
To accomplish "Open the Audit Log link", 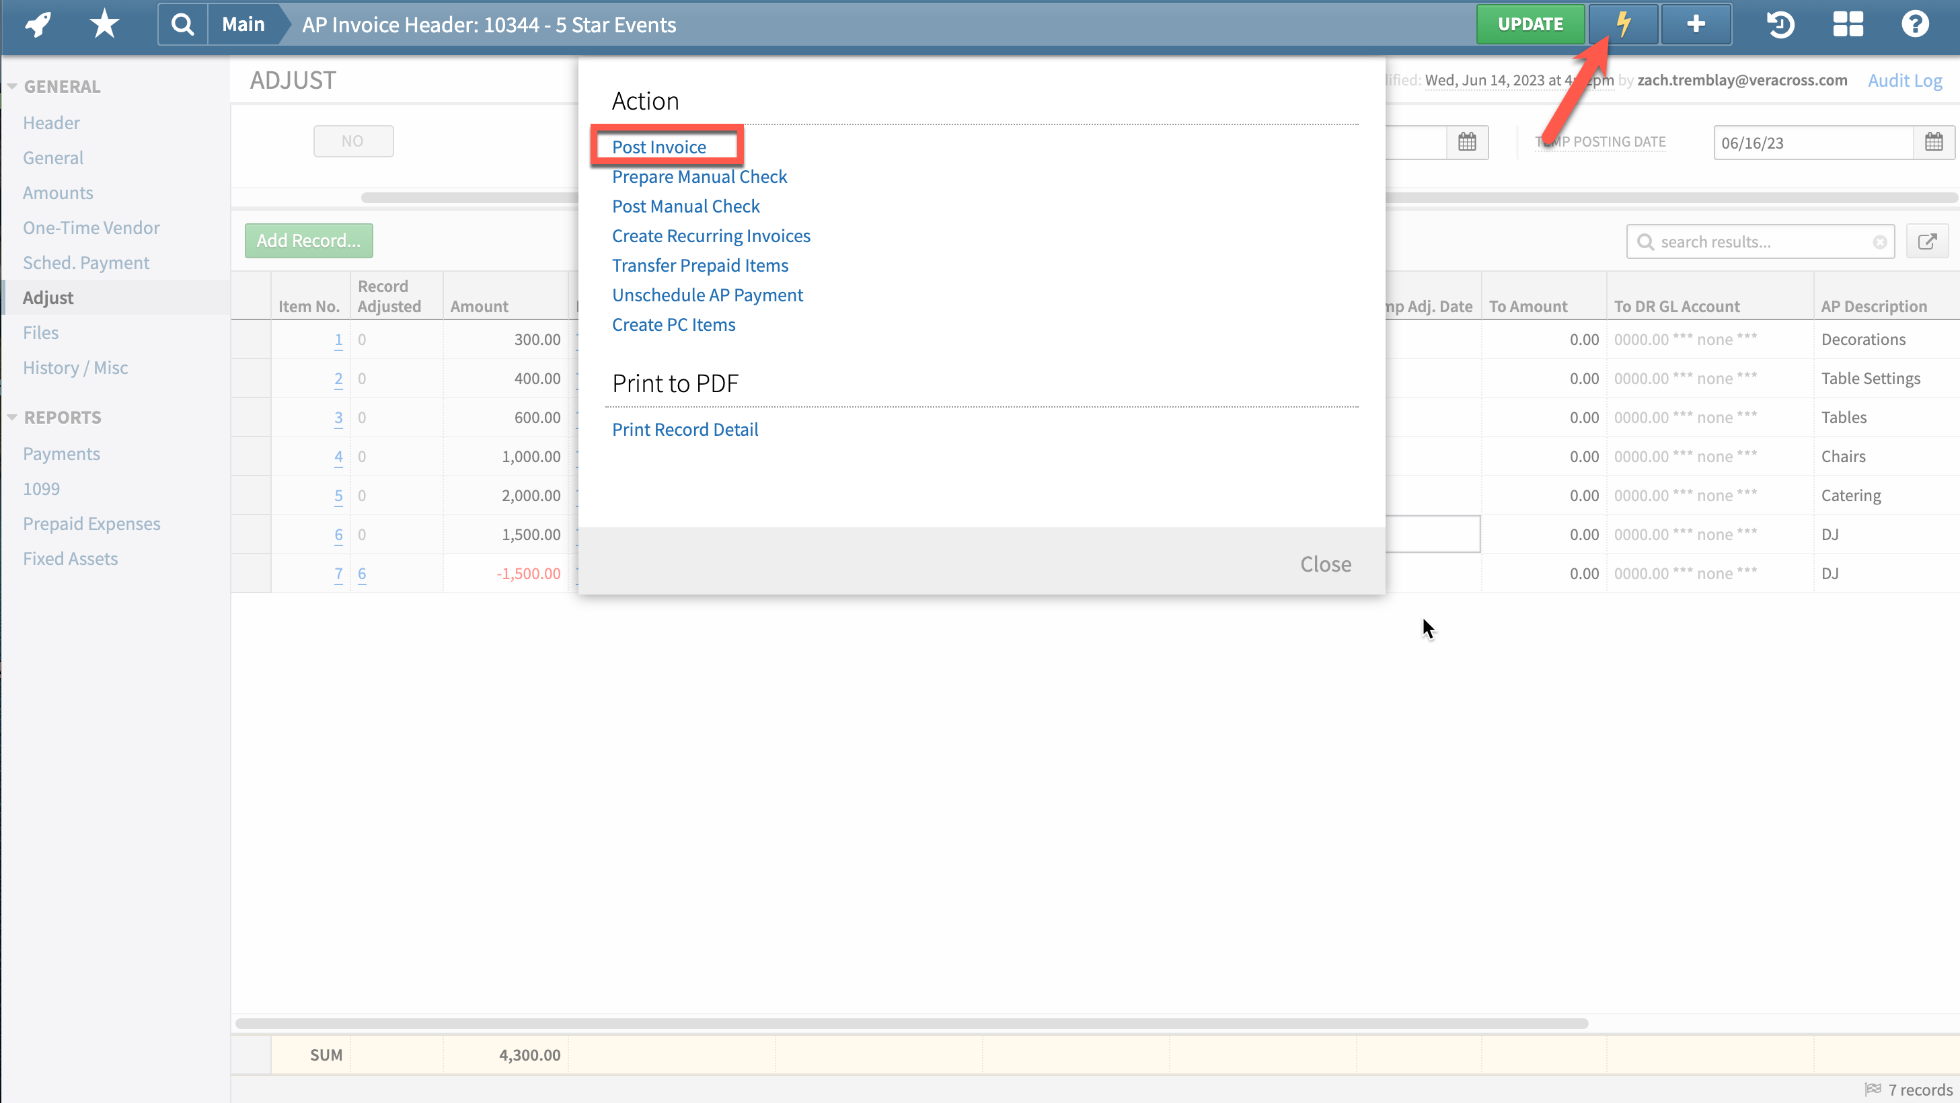I will [x=1904, y=80].
